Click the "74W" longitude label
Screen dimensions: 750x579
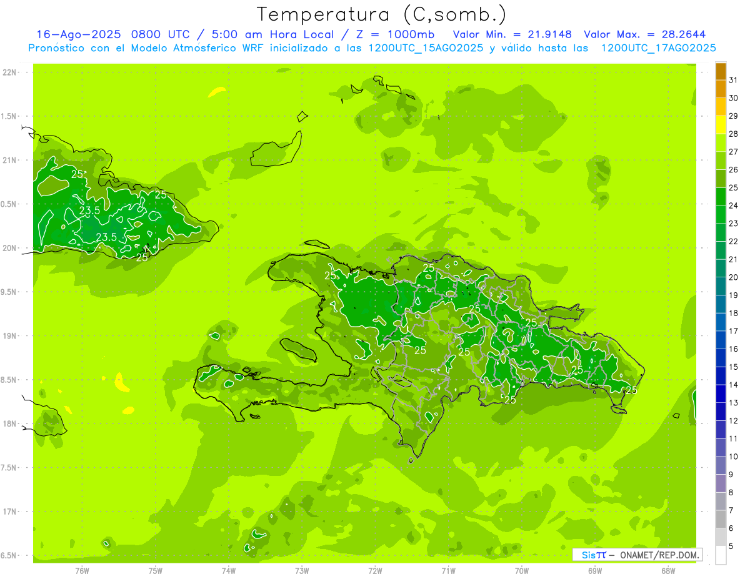coord(228,571)
